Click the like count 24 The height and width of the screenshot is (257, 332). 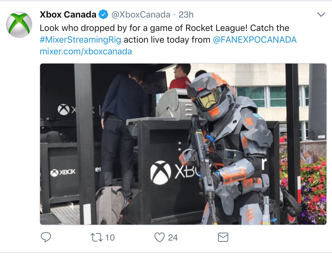pos(173,237)
